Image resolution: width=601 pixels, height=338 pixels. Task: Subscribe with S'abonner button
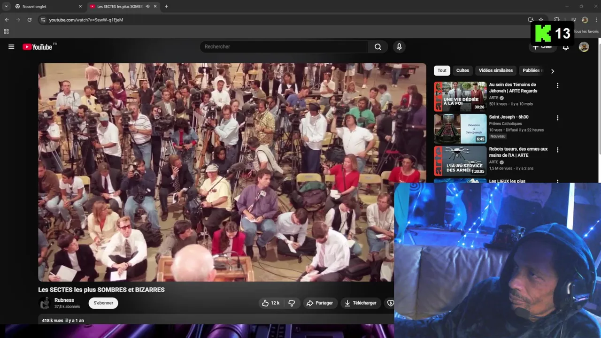103,303
